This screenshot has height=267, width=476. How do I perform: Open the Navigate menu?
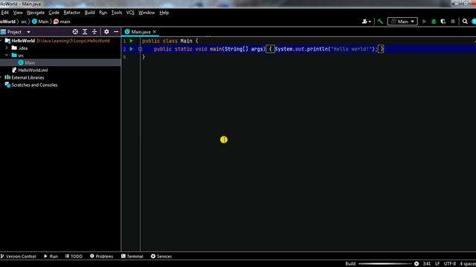[x=36, y=13]
